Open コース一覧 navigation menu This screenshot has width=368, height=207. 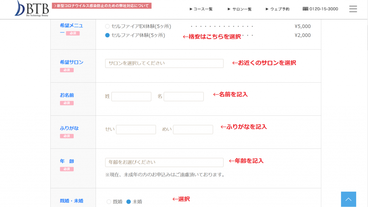(x=201, y=9)
